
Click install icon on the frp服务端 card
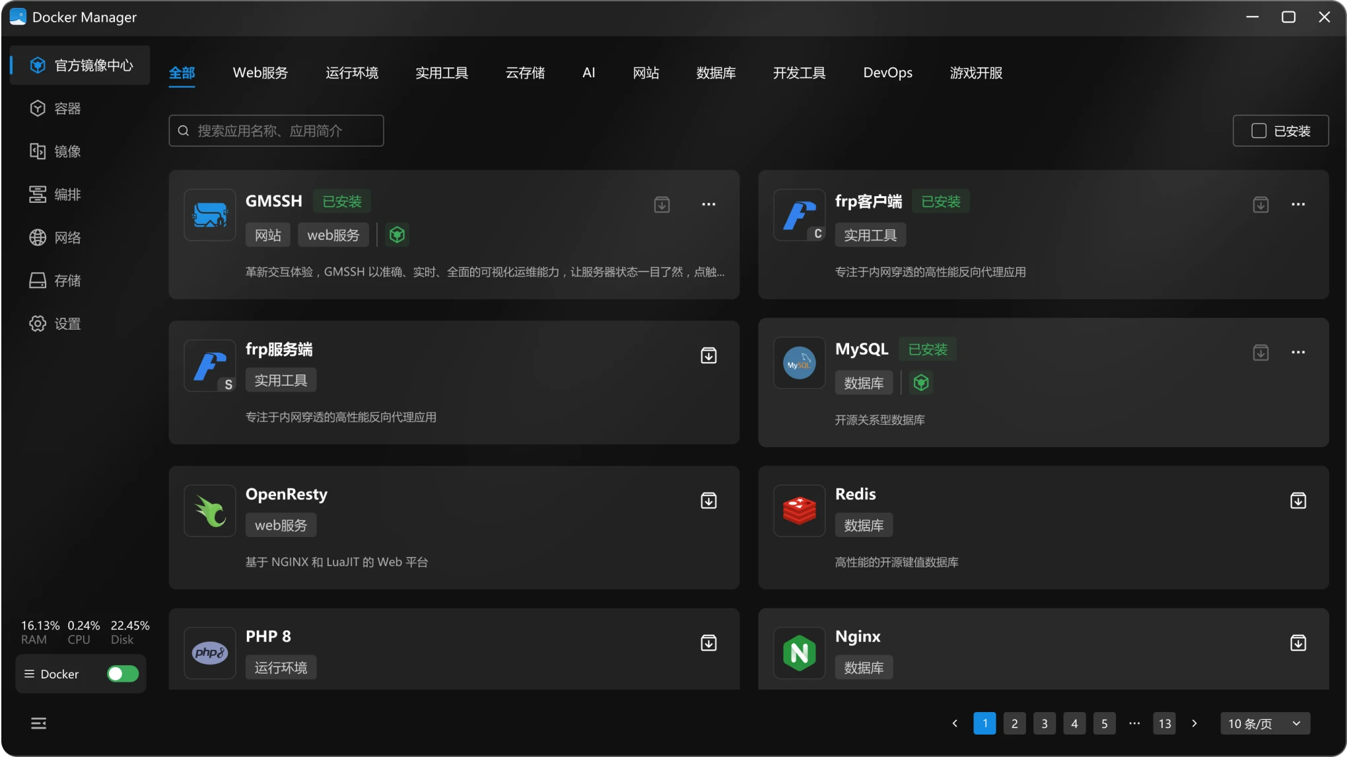pyautogui.click(x=708, y=355)
